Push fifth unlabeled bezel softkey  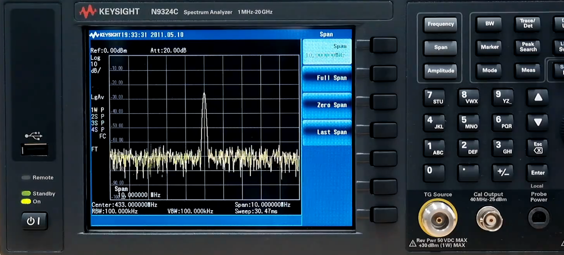pos(384,158)
